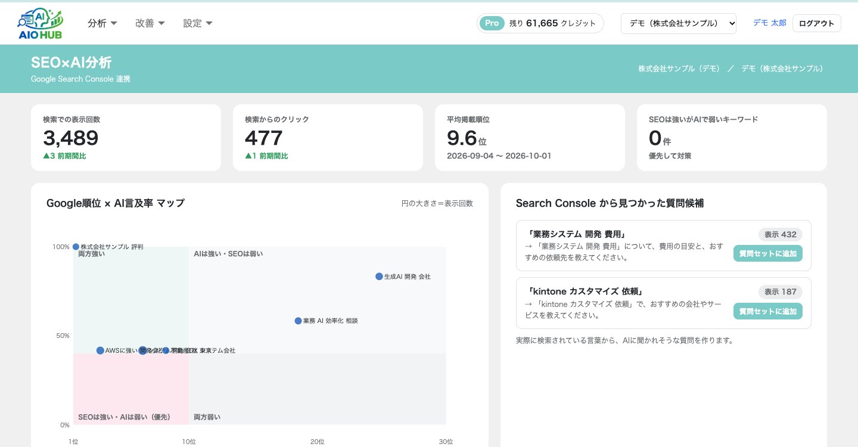858x447 pixels.
Task: Click the 株式会社サンプル 評判 data point
Action: click(x=76, y=247)
